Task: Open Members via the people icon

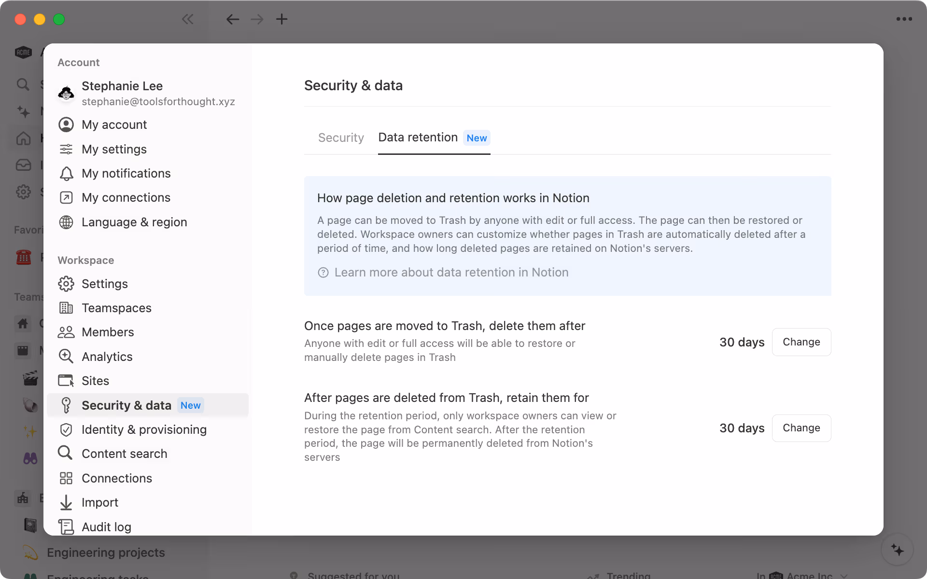Action: (66, 332)
